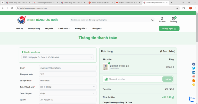Screen dimensions: 198x104
Task: Click the search magnifier icon
Action: click(153, 20)
